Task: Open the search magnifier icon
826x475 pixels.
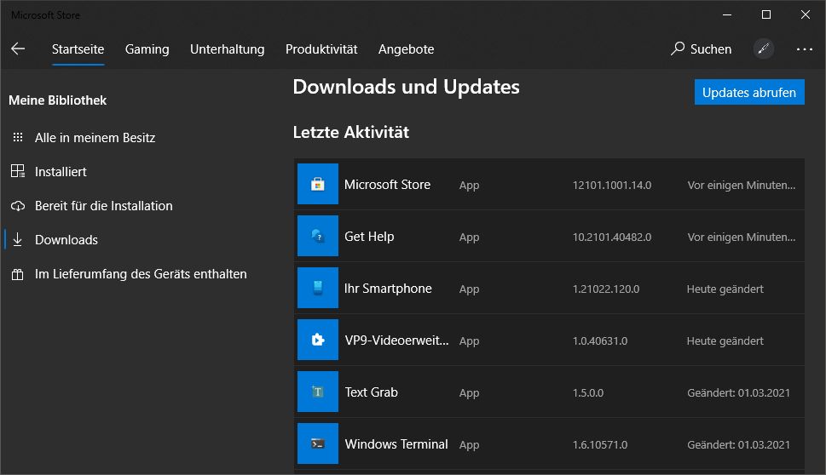Action: pos(678,49)
